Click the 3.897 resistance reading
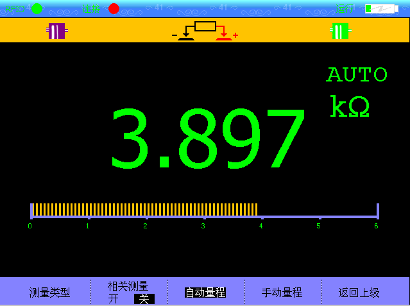Screen dimensions: 410x306 point(207,139)
